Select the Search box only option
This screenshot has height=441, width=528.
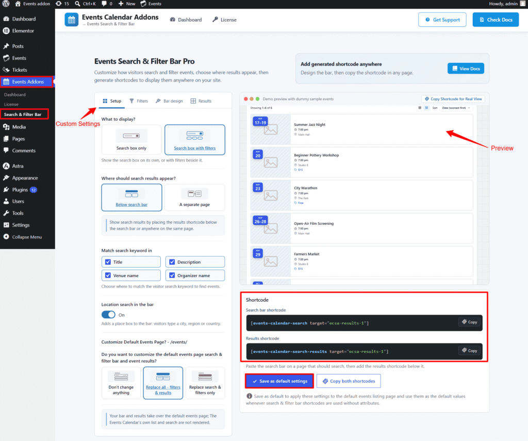[x=131, y=140]
